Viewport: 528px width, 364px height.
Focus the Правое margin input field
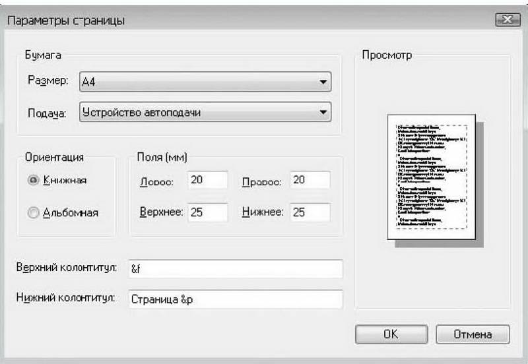[309, 180]
